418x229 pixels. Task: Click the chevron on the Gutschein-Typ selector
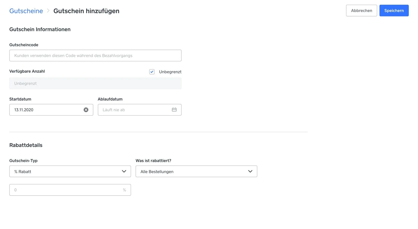(x=124, y=171)
